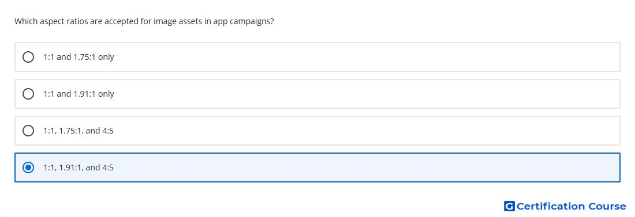Pick the second answer option card
This screenshot has width=635, height=217.
tap(317, 94)
